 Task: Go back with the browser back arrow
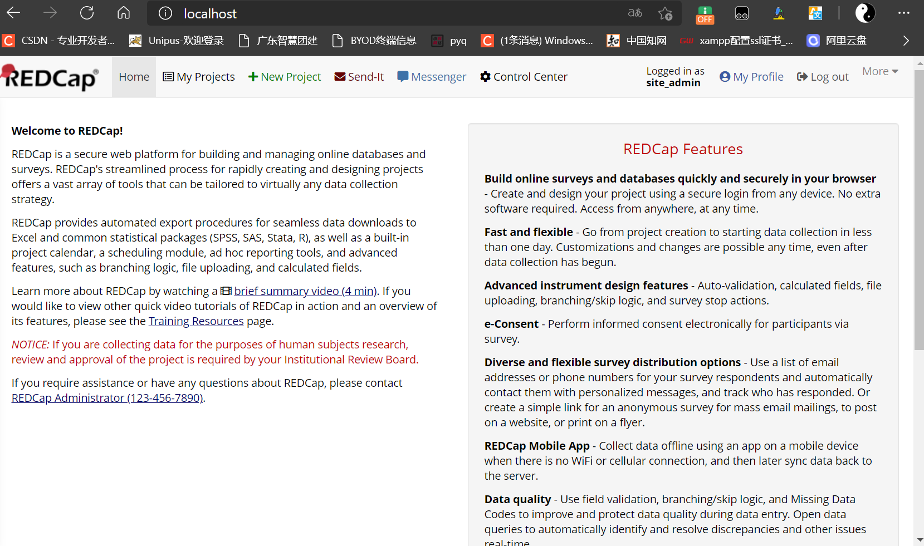pos(14,13)
